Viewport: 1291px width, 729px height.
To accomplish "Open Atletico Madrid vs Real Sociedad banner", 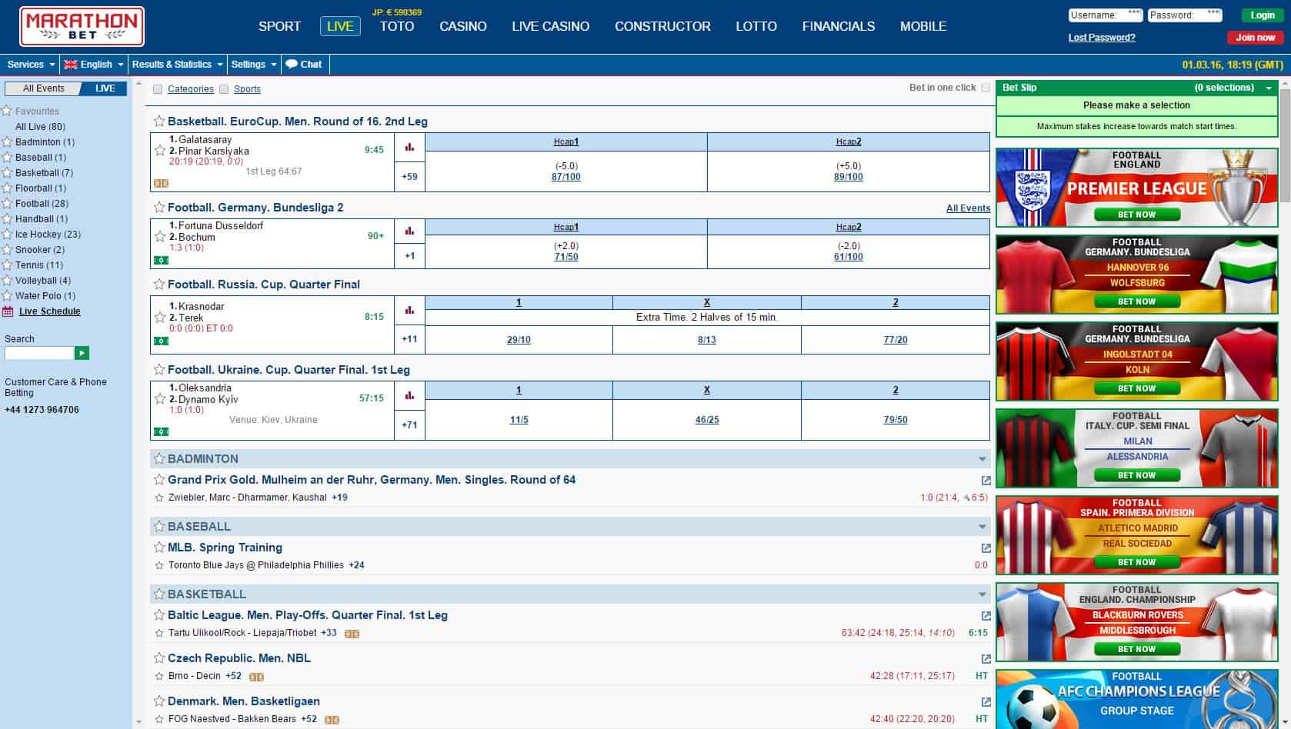I will tap(1137, 535).
